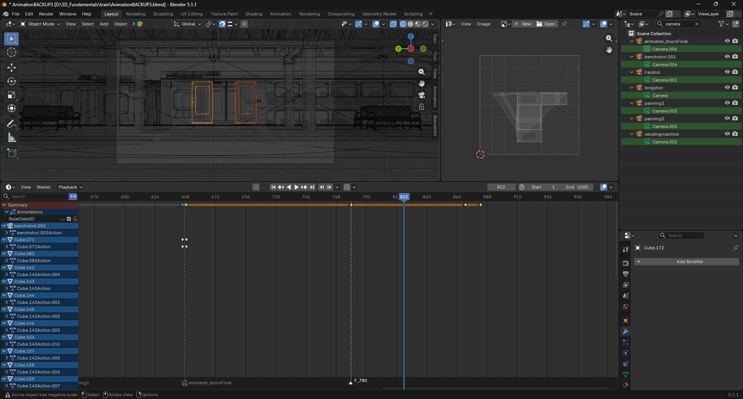Switch to the Modeling workspace tab
The image size is (743, 399).
(x=136, y=14)
